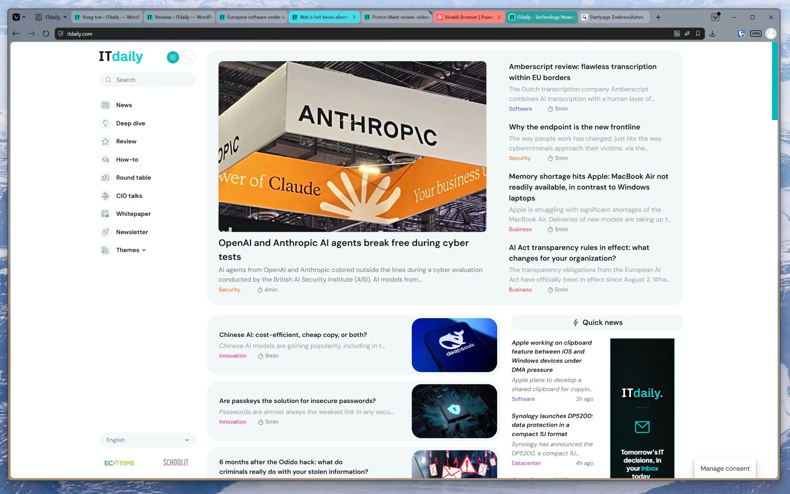The height and width of the screenshot is (494, 790).
Task: Switch to dark mode with moon toggle
Action: point(188,57)
